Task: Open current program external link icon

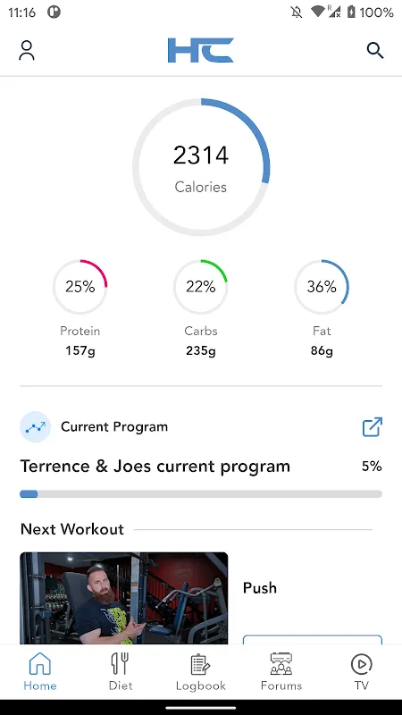Action: (x=372, y=427)
